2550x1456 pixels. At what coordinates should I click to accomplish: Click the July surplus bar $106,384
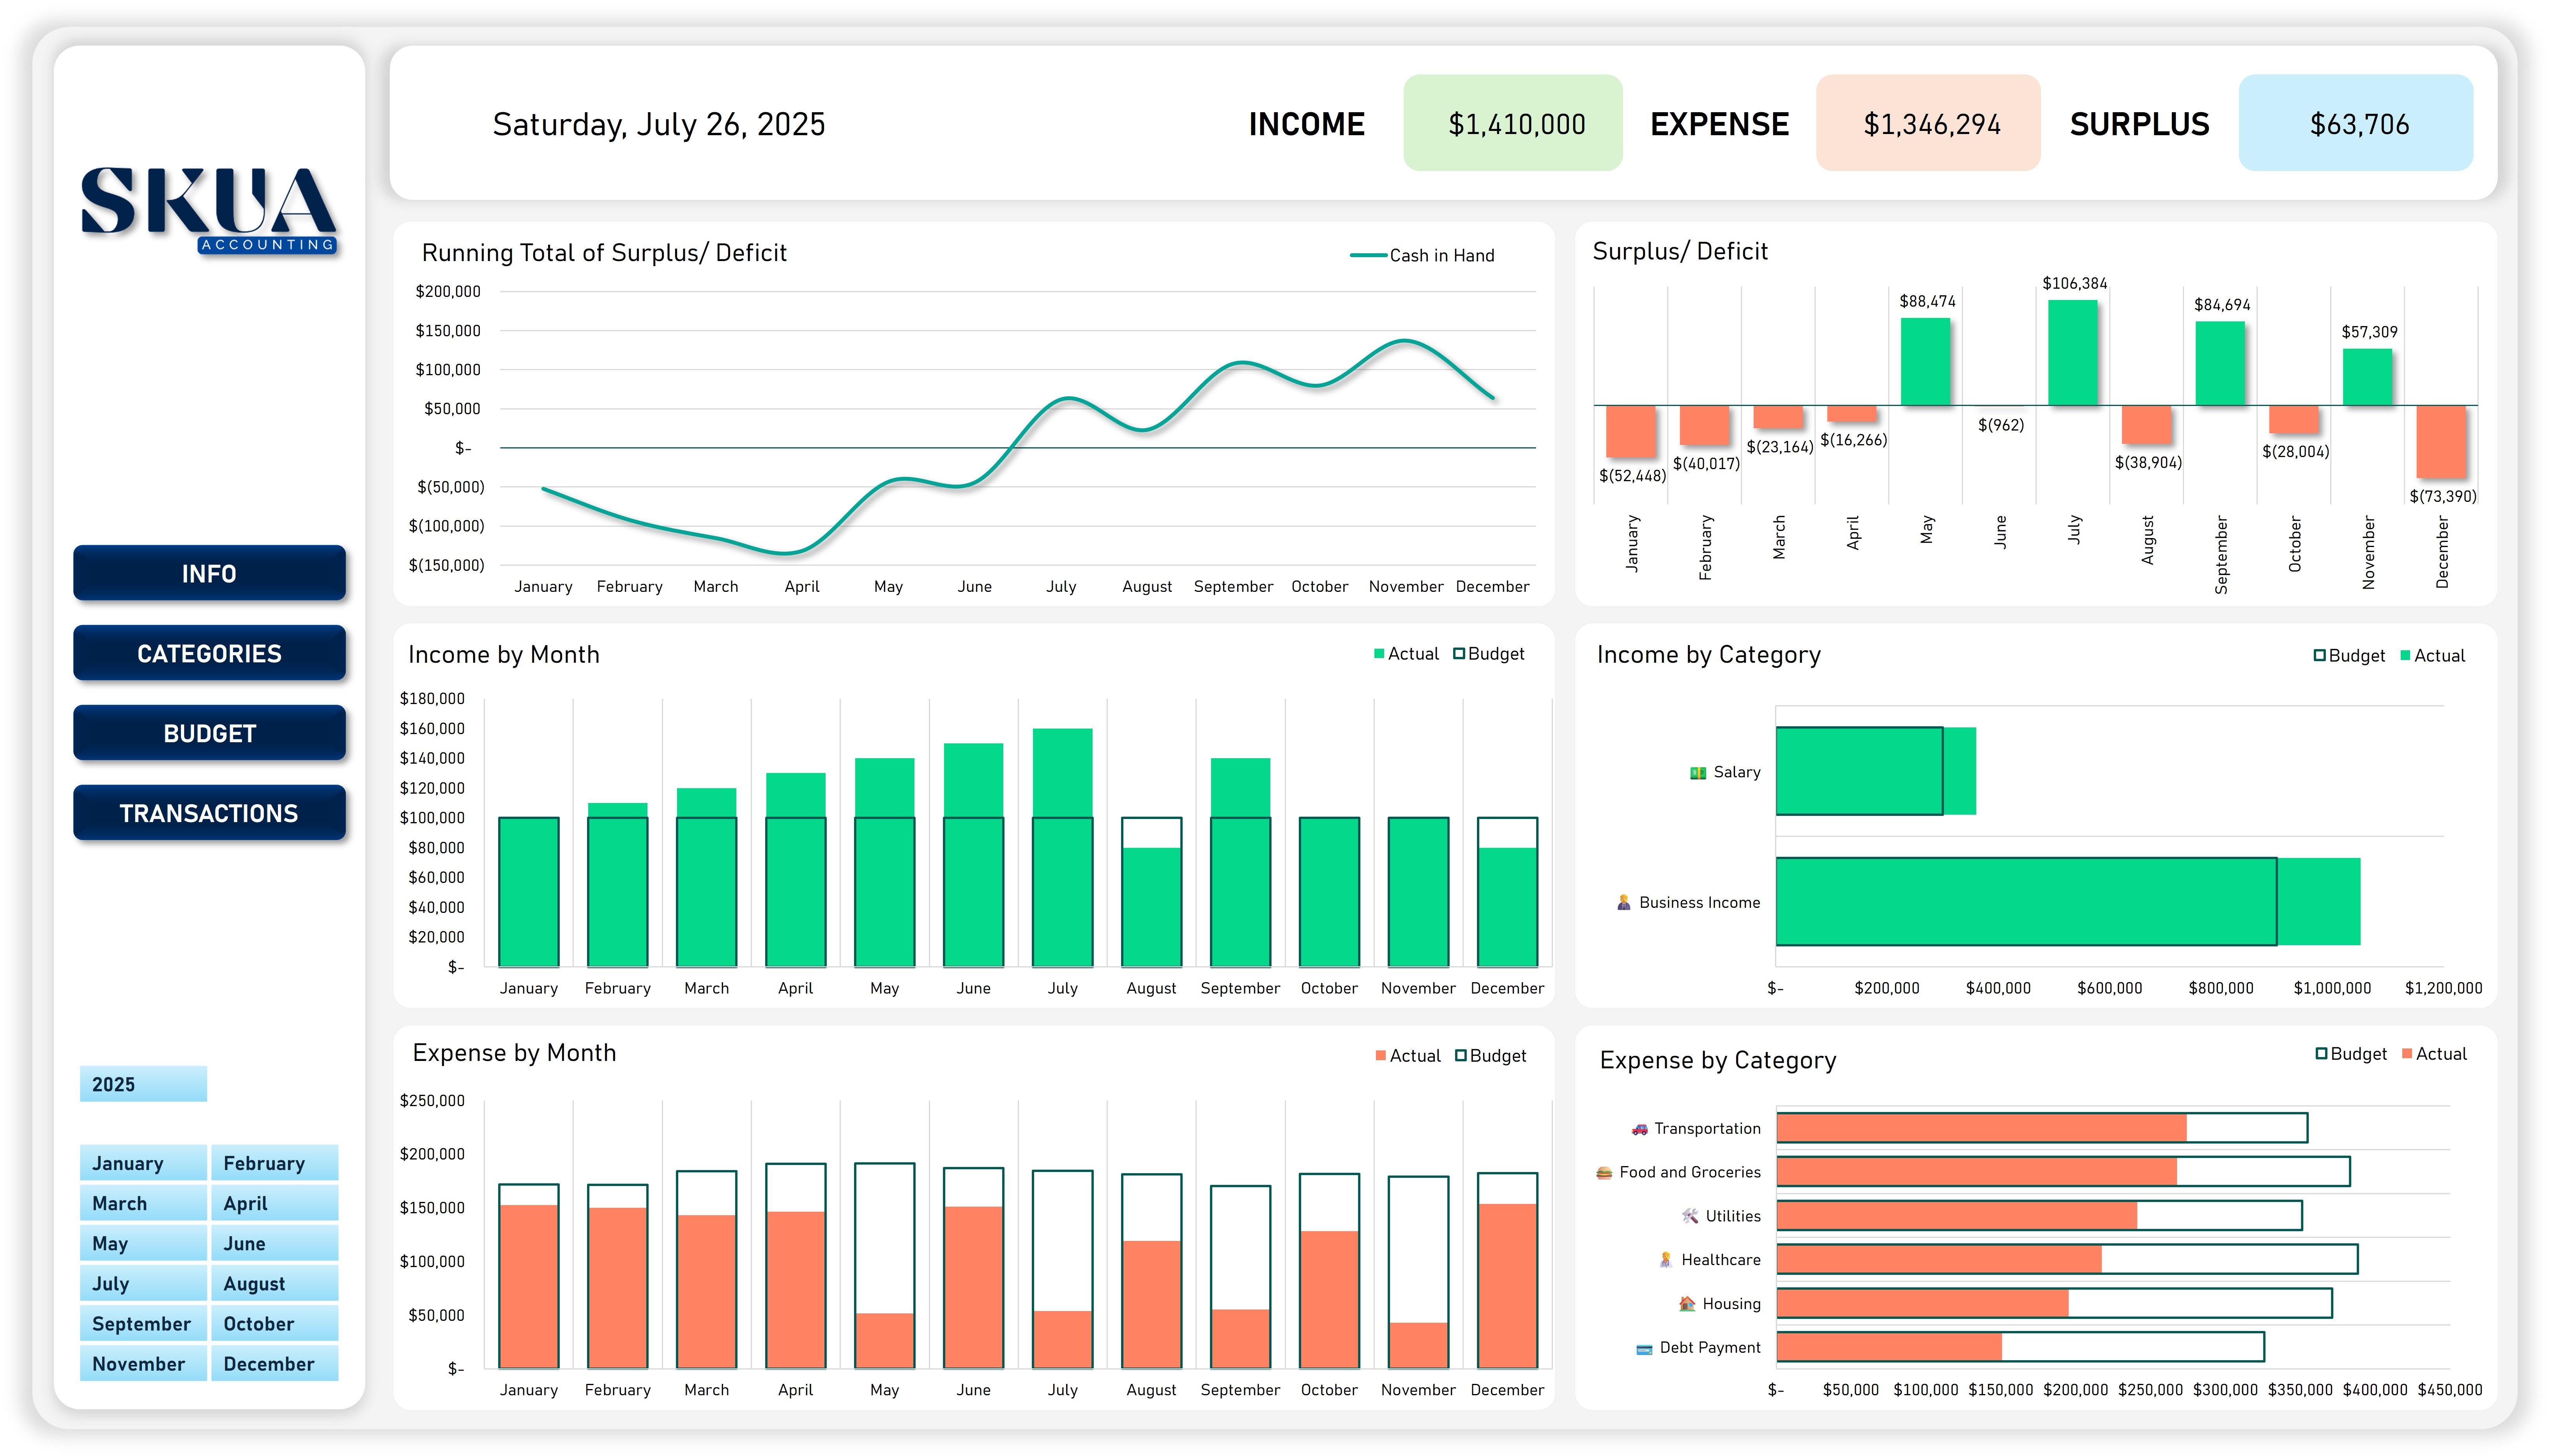[2073, 353]
